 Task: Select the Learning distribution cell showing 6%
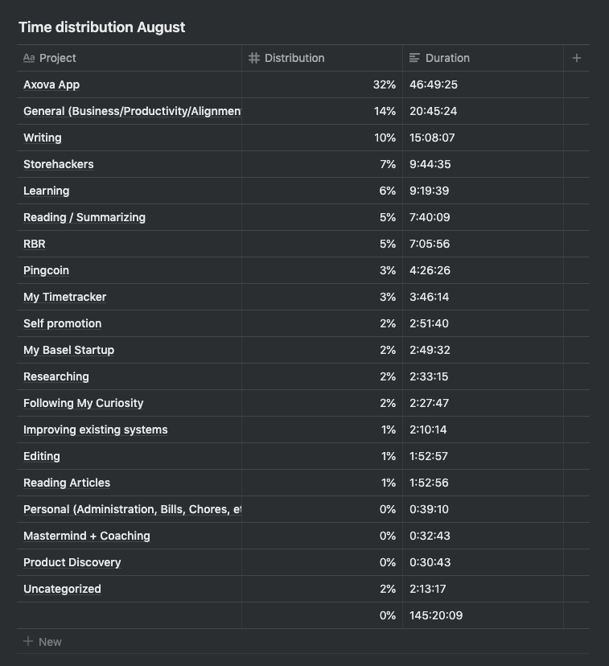click(322, 191)
